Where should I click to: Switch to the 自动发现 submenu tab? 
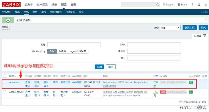[x=70, y=12]
